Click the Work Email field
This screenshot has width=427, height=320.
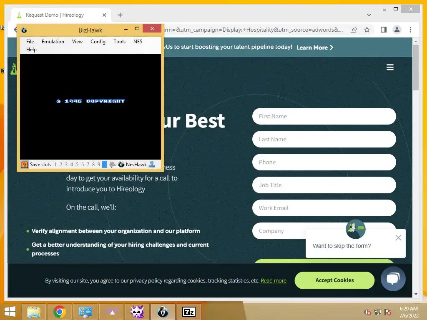(324, 208)
